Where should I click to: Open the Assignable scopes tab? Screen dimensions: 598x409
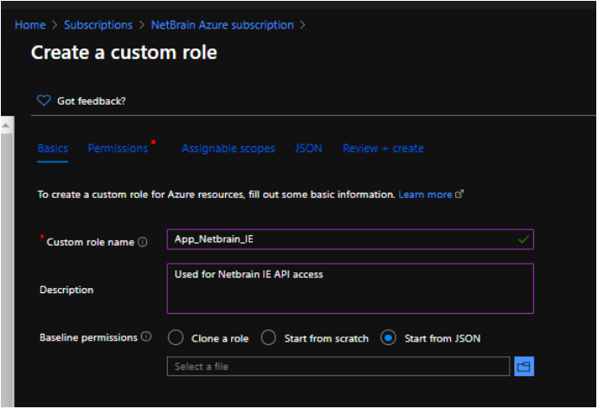228,149
